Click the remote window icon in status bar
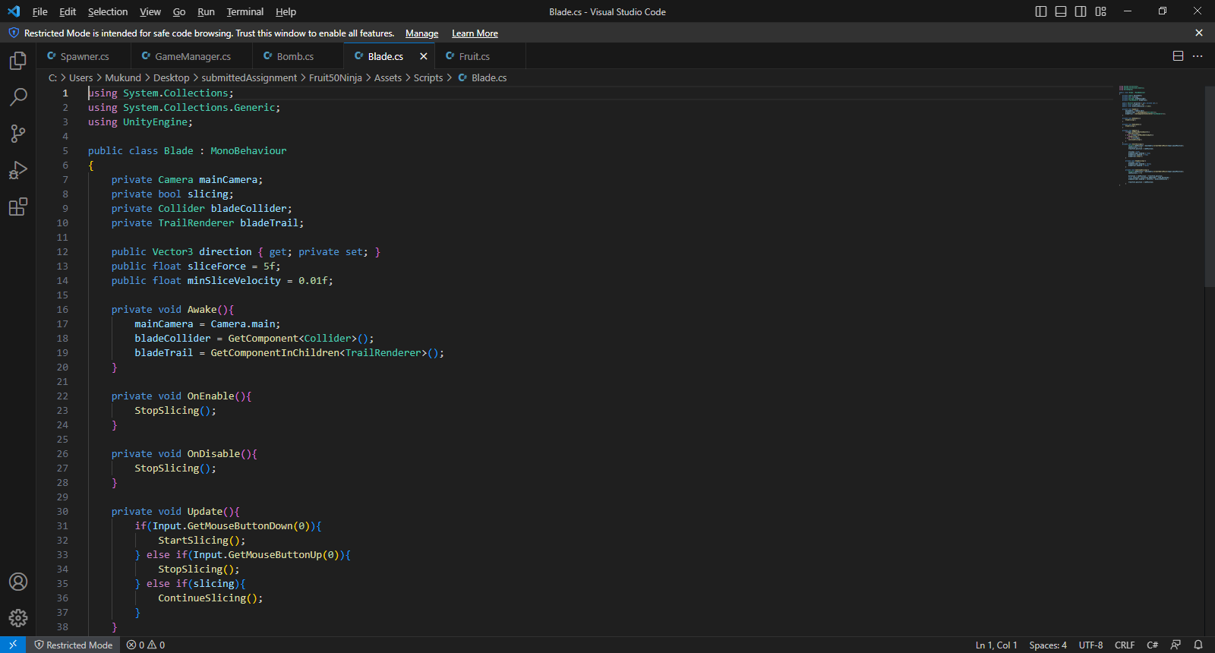This screenshot has height=653, width=1215. (x=13, y=645)
